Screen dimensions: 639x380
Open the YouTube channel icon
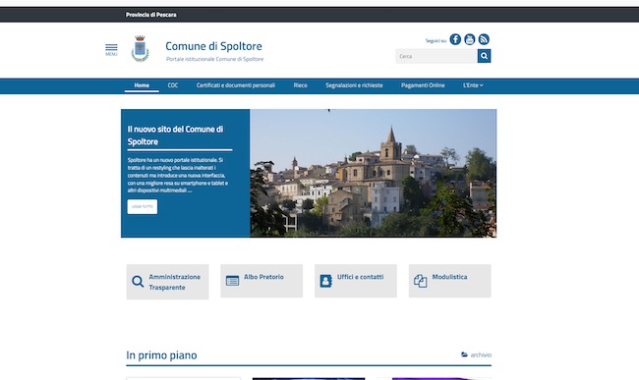click(x=470, y=39)
